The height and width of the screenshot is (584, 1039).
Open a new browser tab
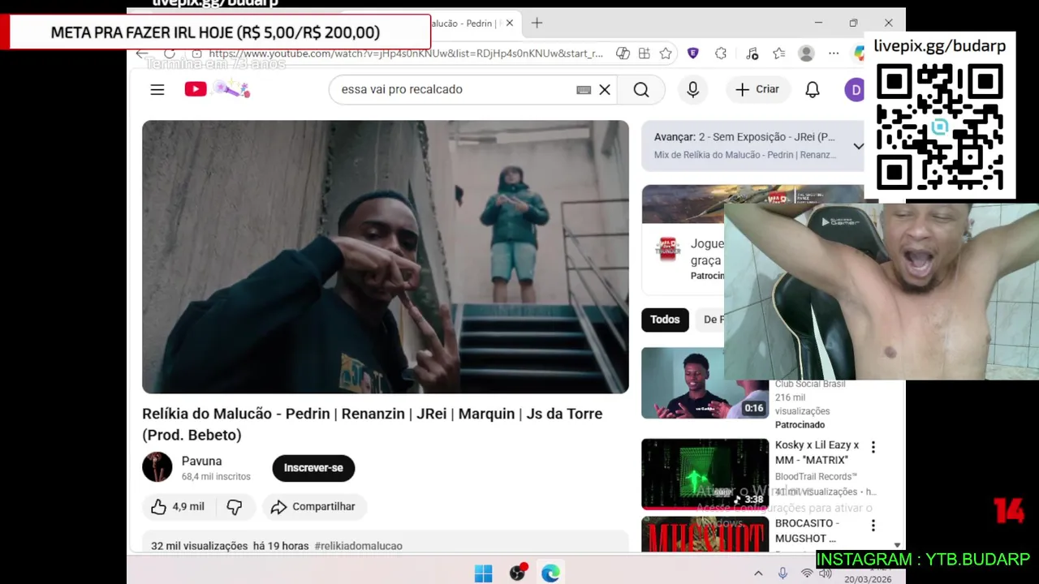coord(537,23)
